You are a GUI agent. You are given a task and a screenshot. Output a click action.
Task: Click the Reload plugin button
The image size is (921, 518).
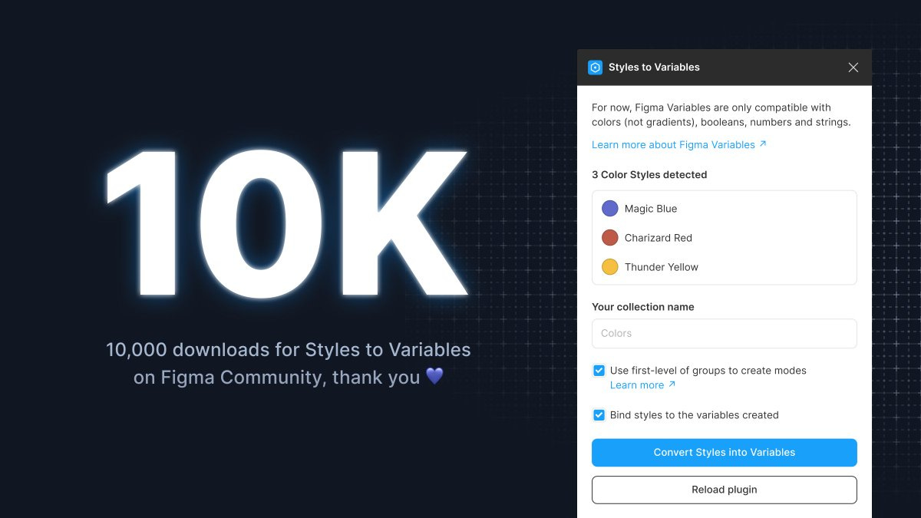coord(725,490)
